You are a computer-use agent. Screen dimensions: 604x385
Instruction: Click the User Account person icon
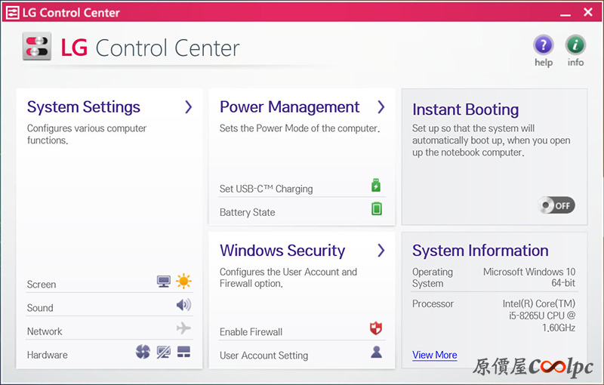(x=376, y=352)
